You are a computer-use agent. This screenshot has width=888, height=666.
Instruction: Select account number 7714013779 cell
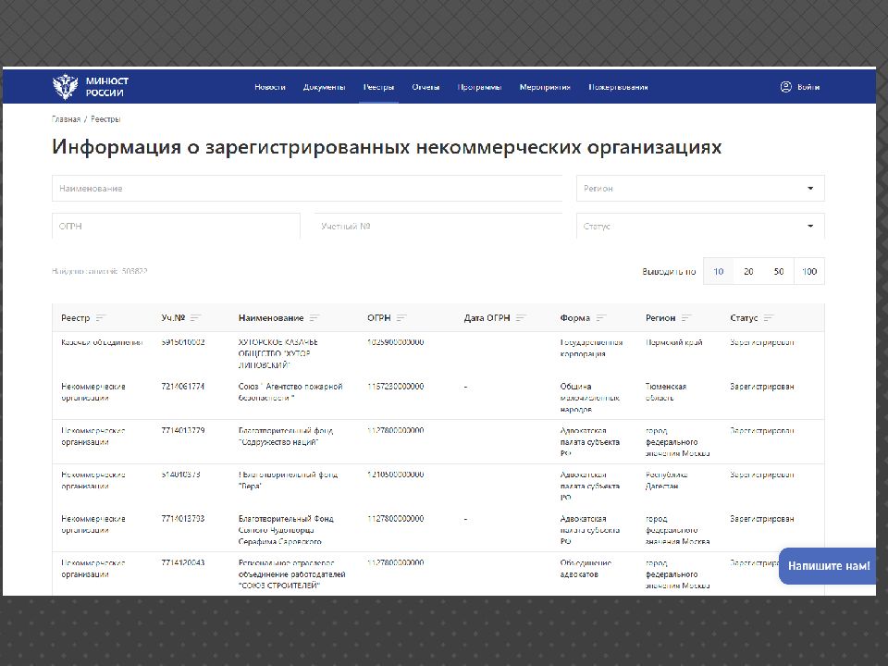[183, 430]
